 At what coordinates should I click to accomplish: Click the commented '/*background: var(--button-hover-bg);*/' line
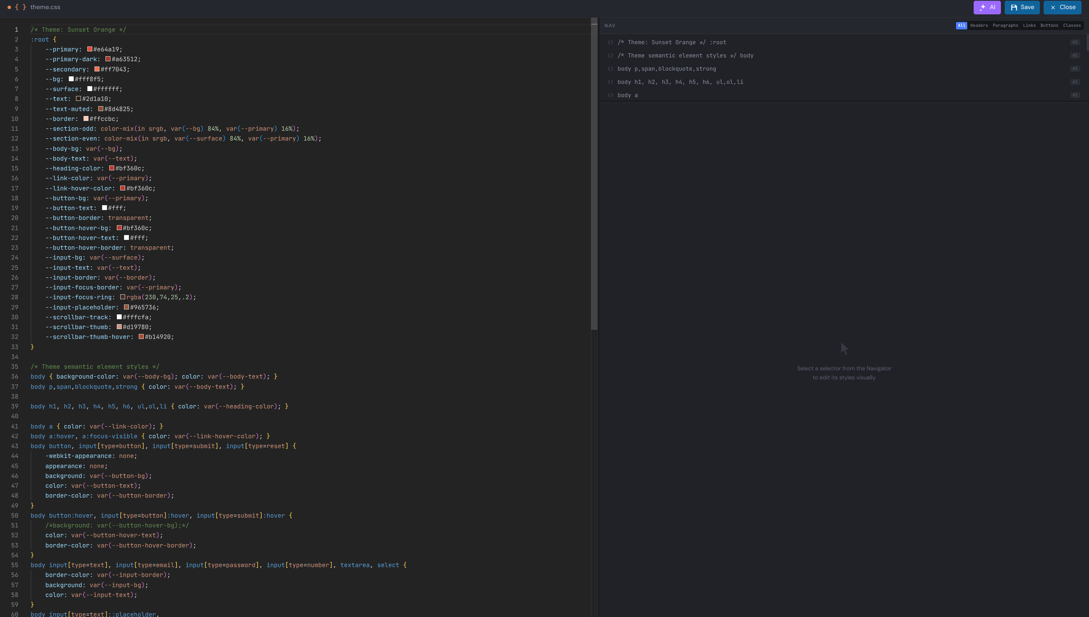tap(117, 526)
